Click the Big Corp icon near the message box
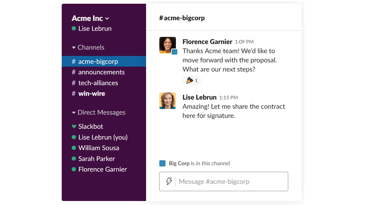Viewport: 365px width, 205px height. pyautogui.click(x=162, y=163)
